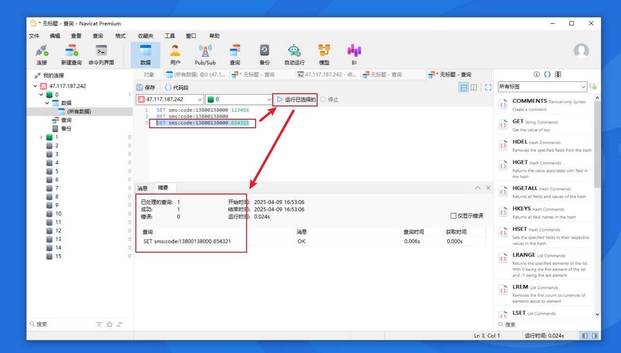This screenshot has width=621, height=353.
Task: Collapse the Data node under database 0
Action: click(x=47, y=103)
